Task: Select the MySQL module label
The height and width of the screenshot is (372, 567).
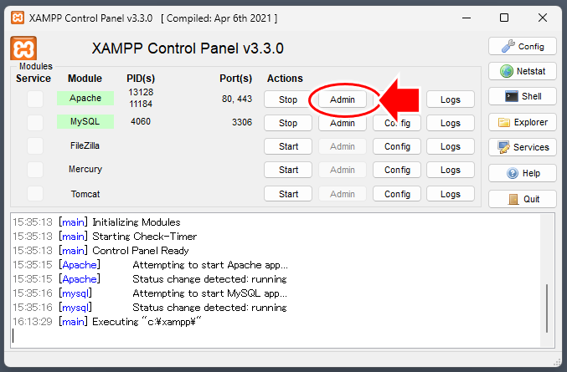Action: click(x=85, y=121)
